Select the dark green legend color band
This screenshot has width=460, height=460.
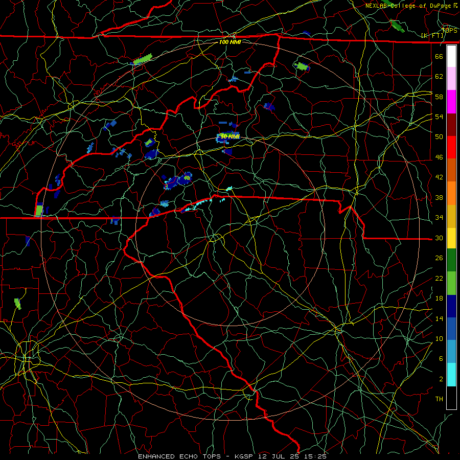(x=451, y=260)
